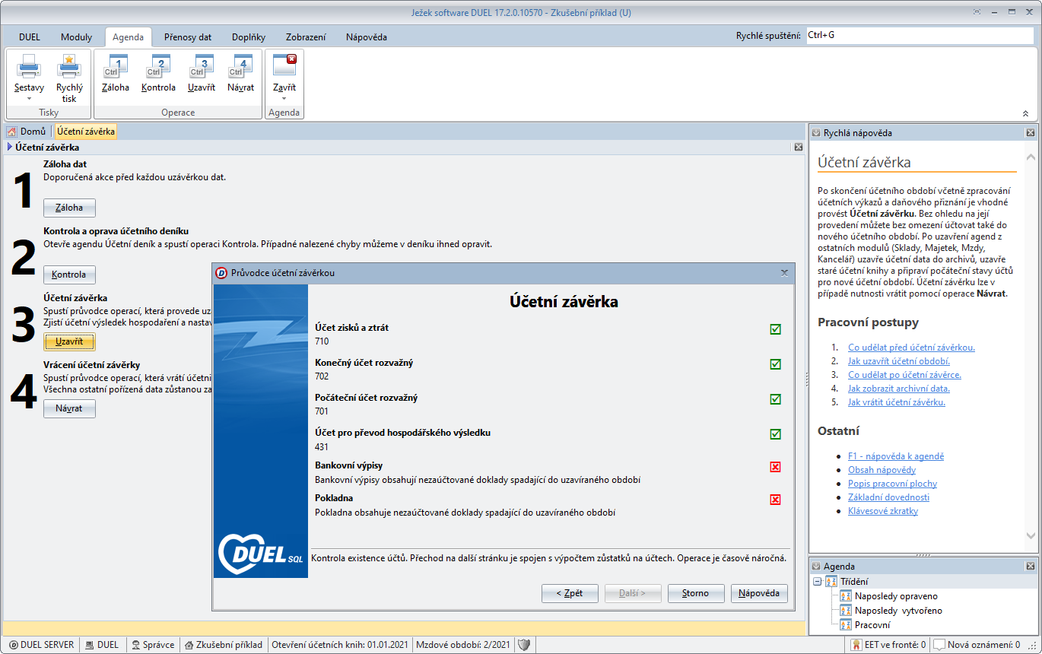Click Storno to cancel the wizard

(696, 593)
